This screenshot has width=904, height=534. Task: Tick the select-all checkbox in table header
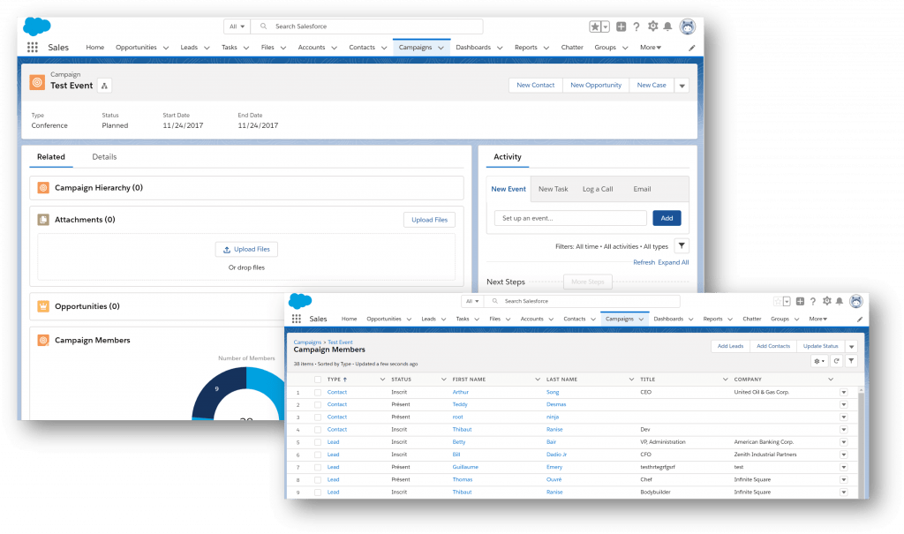(318, 380)
